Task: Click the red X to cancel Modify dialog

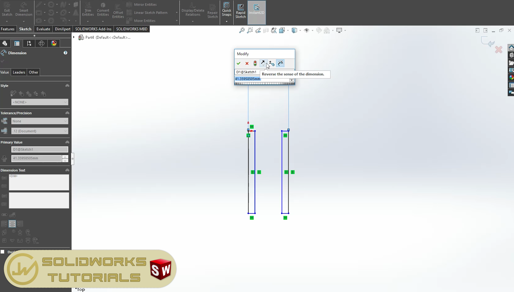Action: click(247, 63)
